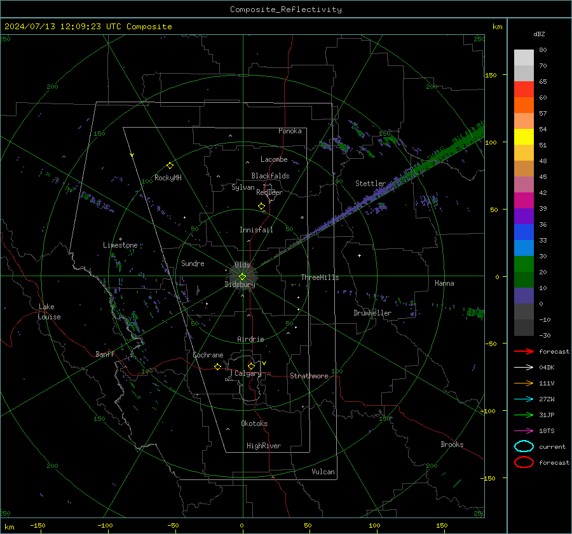This screenshot has height=534, width=572.
Task: Click the Composite_Reflectivity title
Action: (x=286, y=10)
